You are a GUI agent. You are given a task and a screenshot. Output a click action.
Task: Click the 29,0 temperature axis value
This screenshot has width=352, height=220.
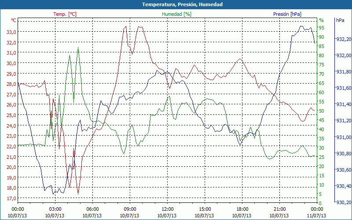coord(11,74)
